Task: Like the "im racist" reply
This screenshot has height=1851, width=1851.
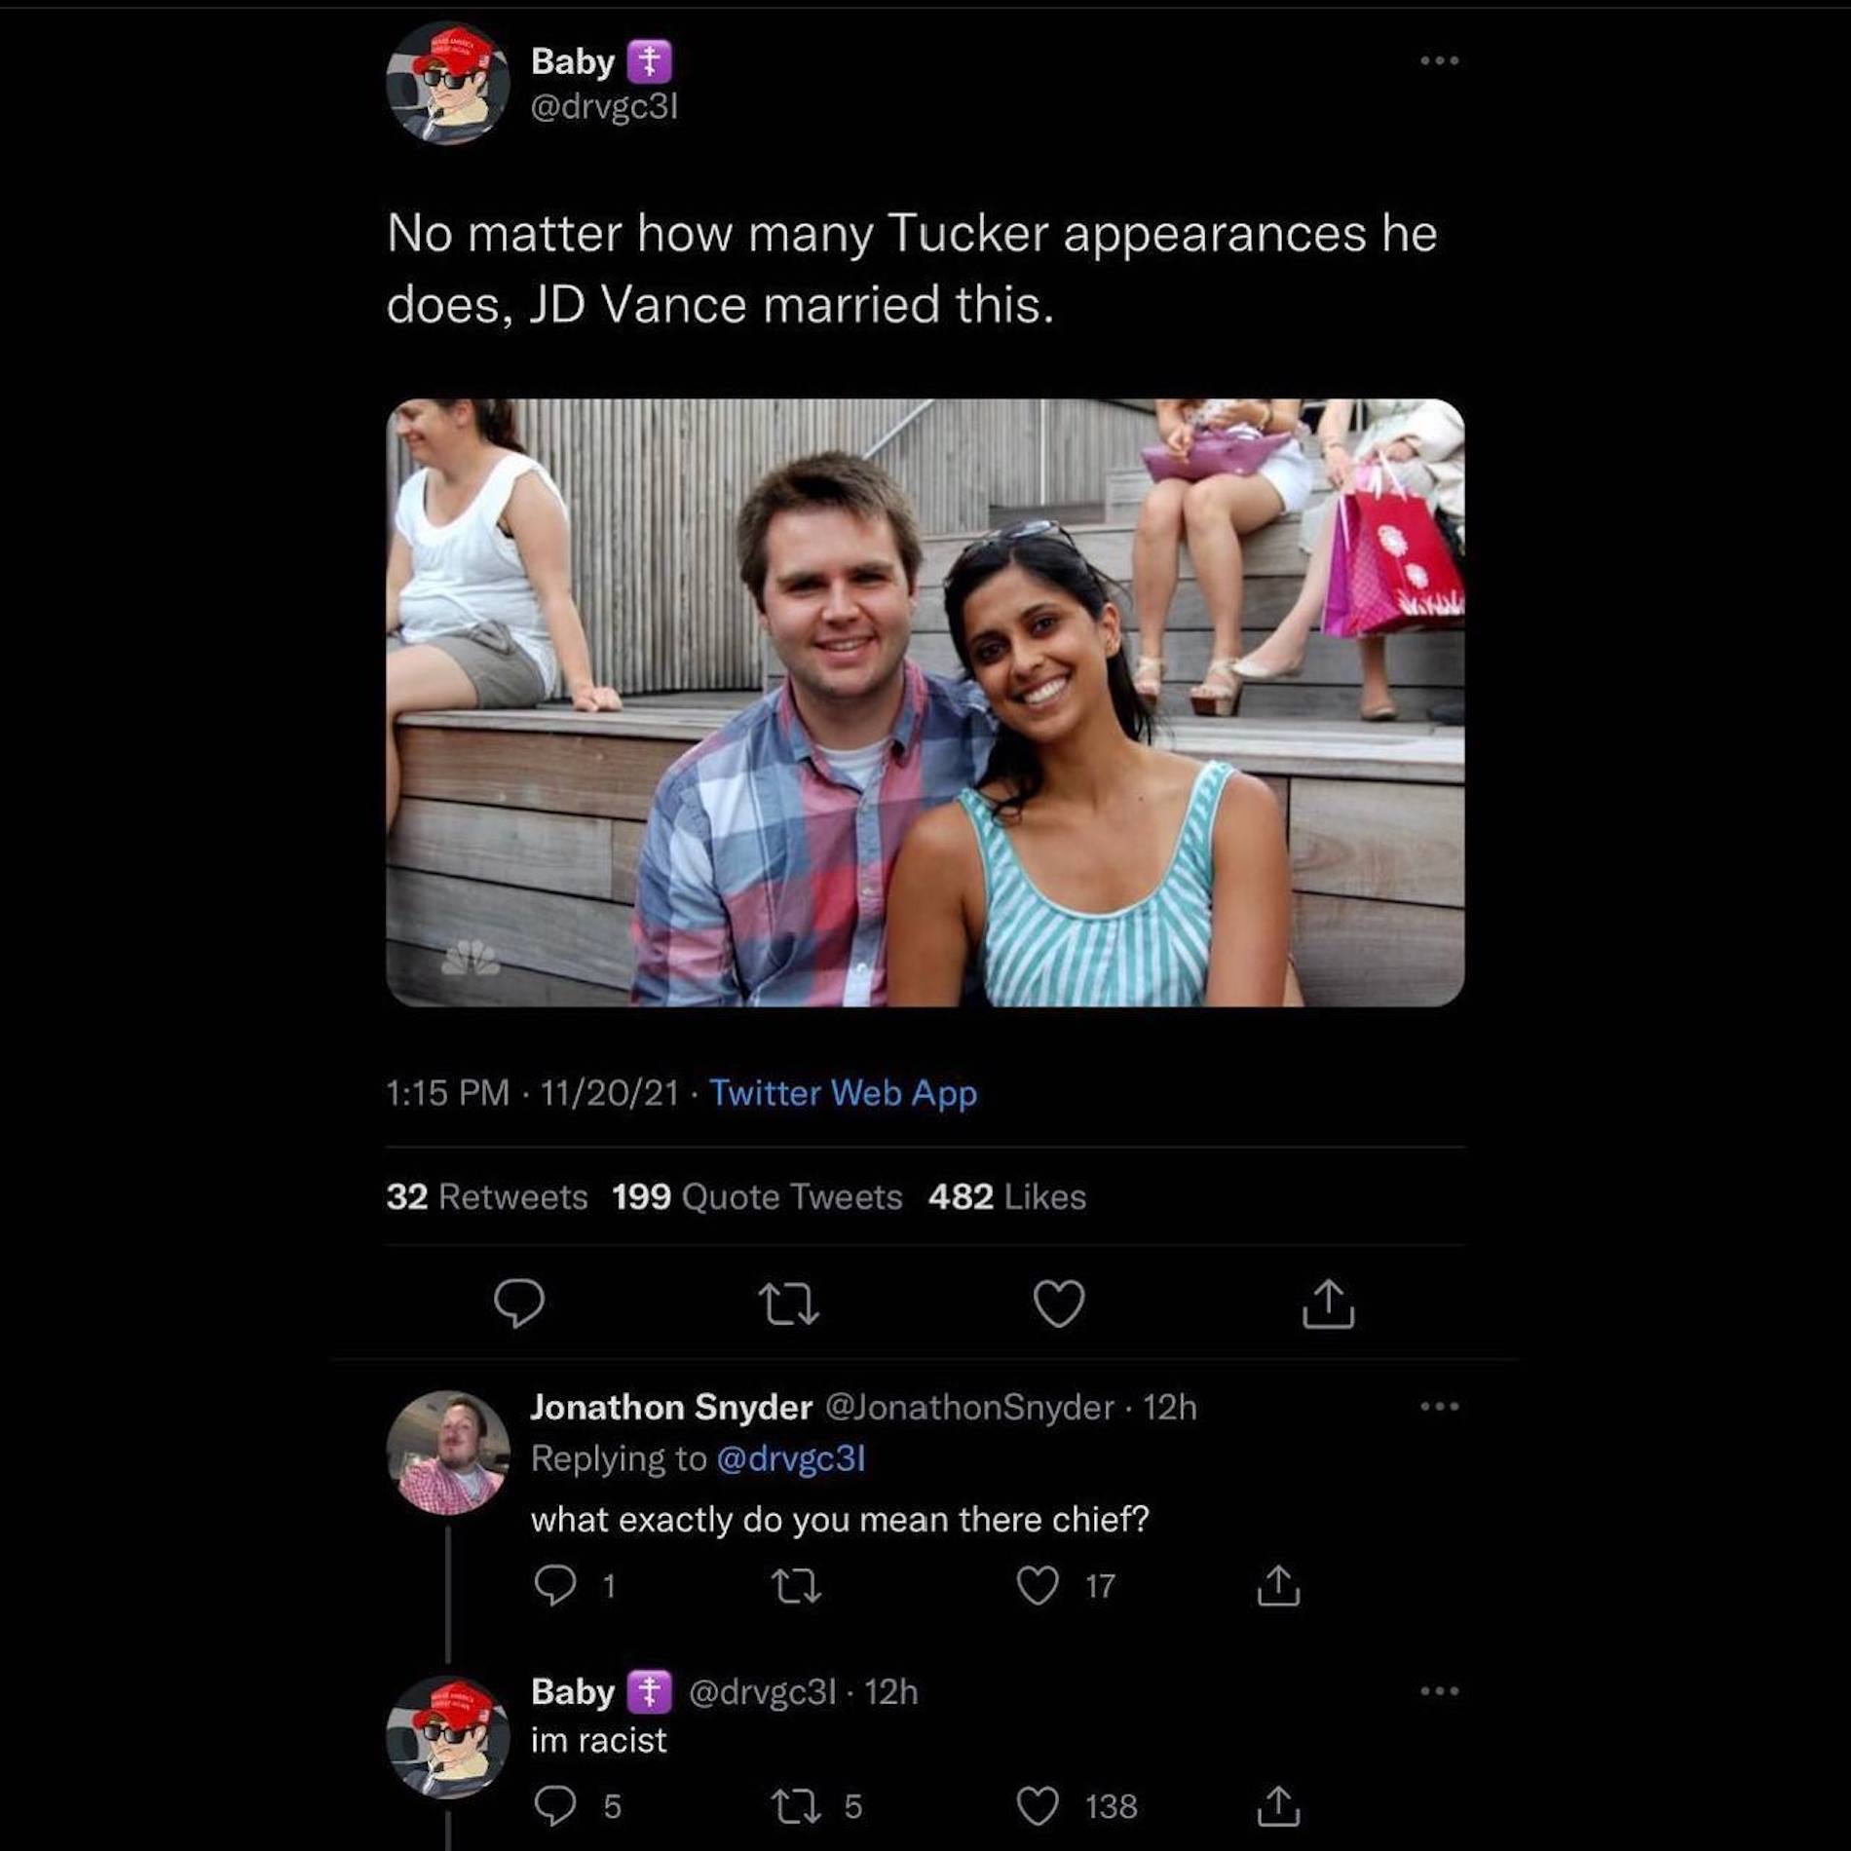Action: [1038, 1806]
